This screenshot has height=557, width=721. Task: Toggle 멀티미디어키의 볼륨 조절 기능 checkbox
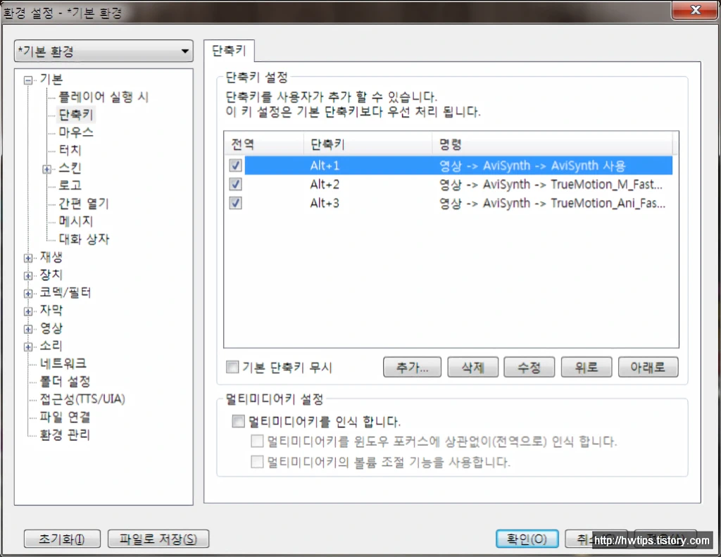tap(257, 461)
